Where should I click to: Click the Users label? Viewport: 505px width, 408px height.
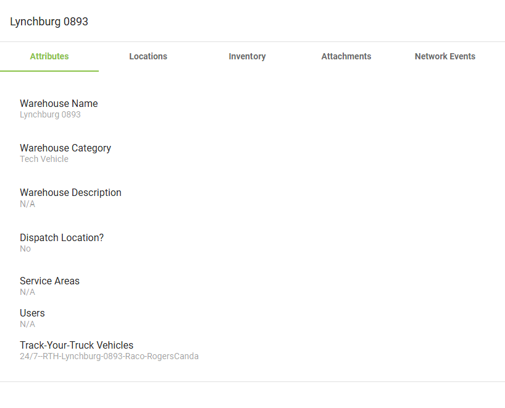tap(32, 313)
